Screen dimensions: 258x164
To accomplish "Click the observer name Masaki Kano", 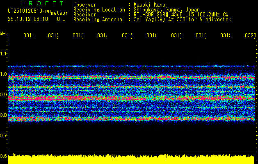I will point(149,5).
